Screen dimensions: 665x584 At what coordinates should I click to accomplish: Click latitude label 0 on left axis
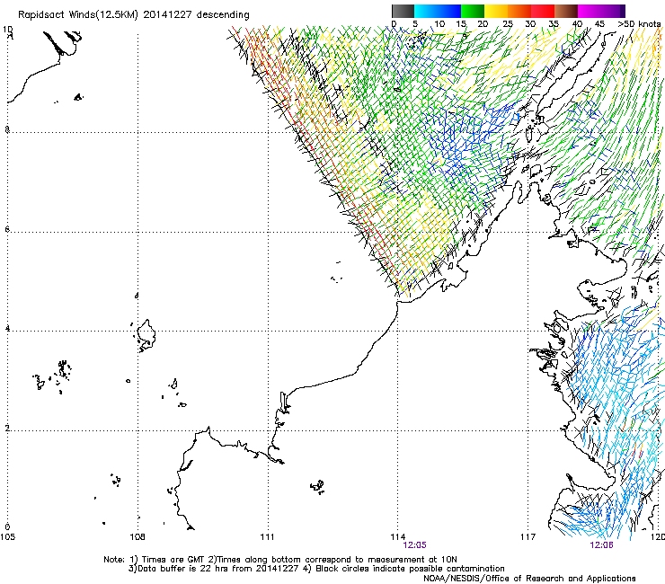pyautogui.click(x=7, y=527)
